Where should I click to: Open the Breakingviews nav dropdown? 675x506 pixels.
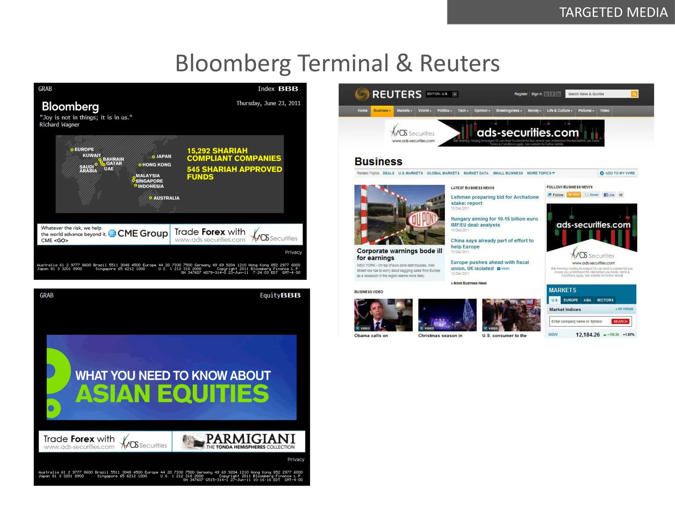point(509,111)
